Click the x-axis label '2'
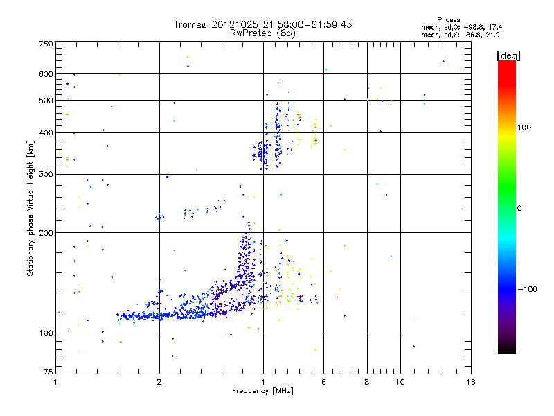Viewport: 554px width, 416px height. 159,382
